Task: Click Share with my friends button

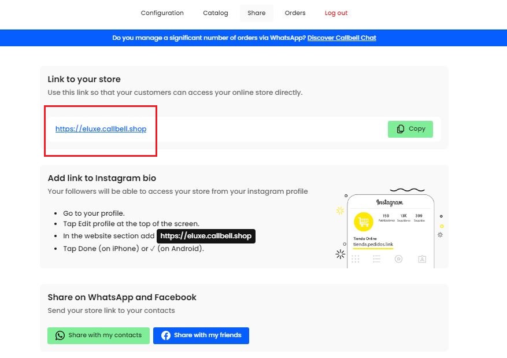Action: pyautogui.click(x=201, y=335)
